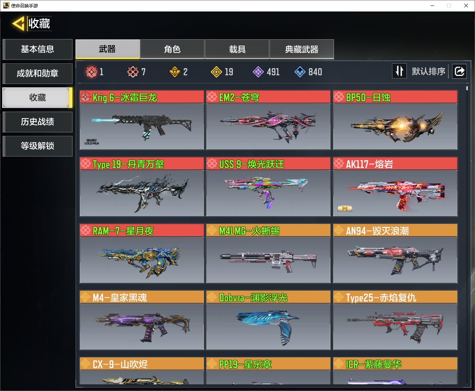Select the EM2-苍穹 weapon image
This screenshot has width=475, height=391.
coord(268,127)
